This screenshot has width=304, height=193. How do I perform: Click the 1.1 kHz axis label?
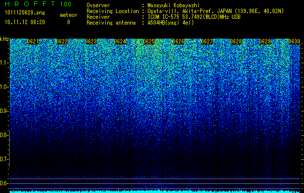(x=3, y=63)
